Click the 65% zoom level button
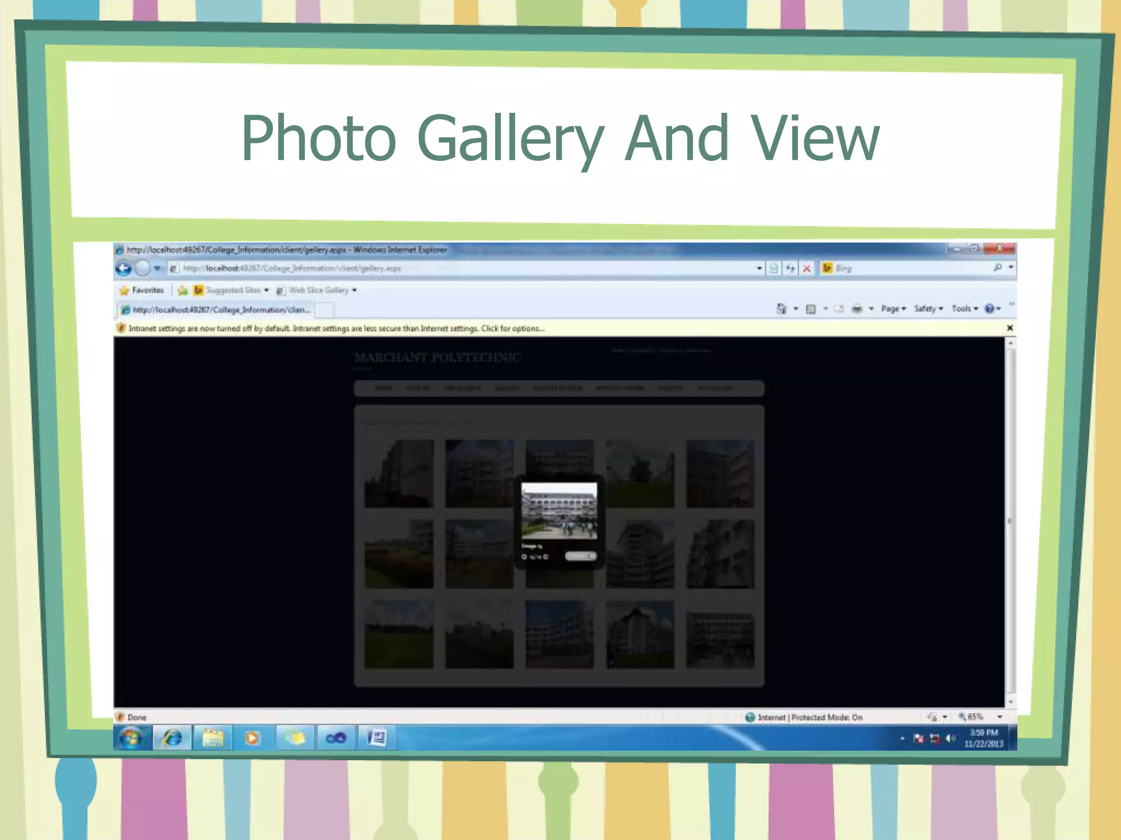The image size is (1121, 840). point(970,717)
